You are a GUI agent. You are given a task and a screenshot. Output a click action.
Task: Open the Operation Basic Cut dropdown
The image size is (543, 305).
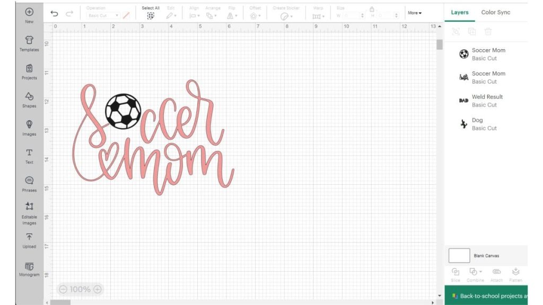coord(103,15)
